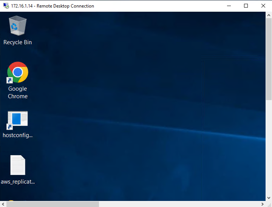Select the Google Chrome shortcut icon
272x207 pixels.
pos(18,73)
